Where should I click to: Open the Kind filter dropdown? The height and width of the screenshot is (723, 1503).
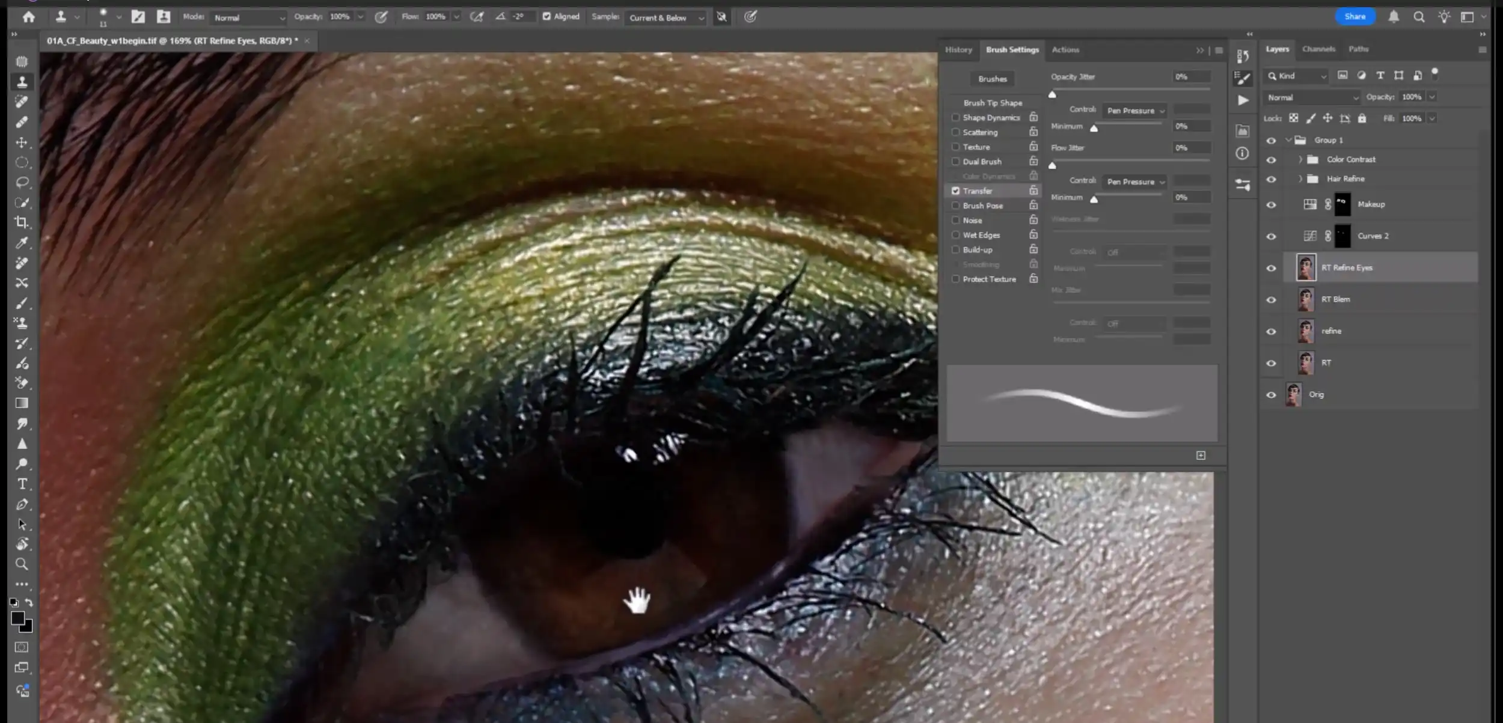click(1297, 76)
